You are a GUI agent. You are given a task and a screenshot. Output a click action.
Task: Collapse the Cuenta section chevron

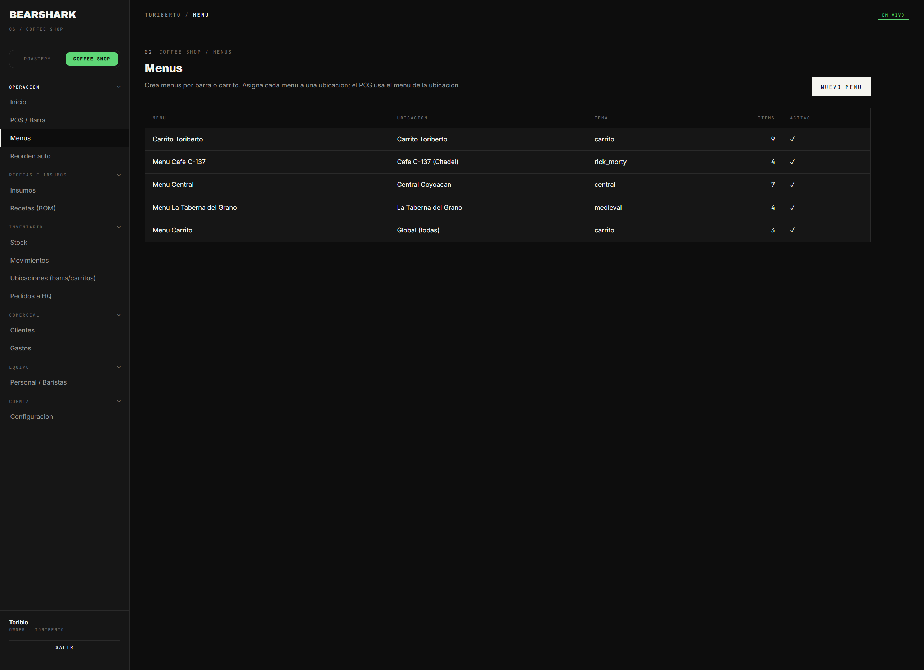tap(119, 401)
